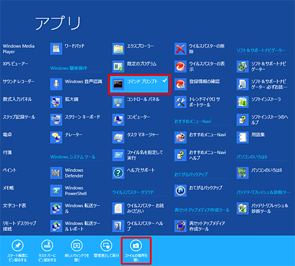The image size is (295, 266).
Task: Open ソフト&サポートナビゲーター icon
Action: pos(242,67)
